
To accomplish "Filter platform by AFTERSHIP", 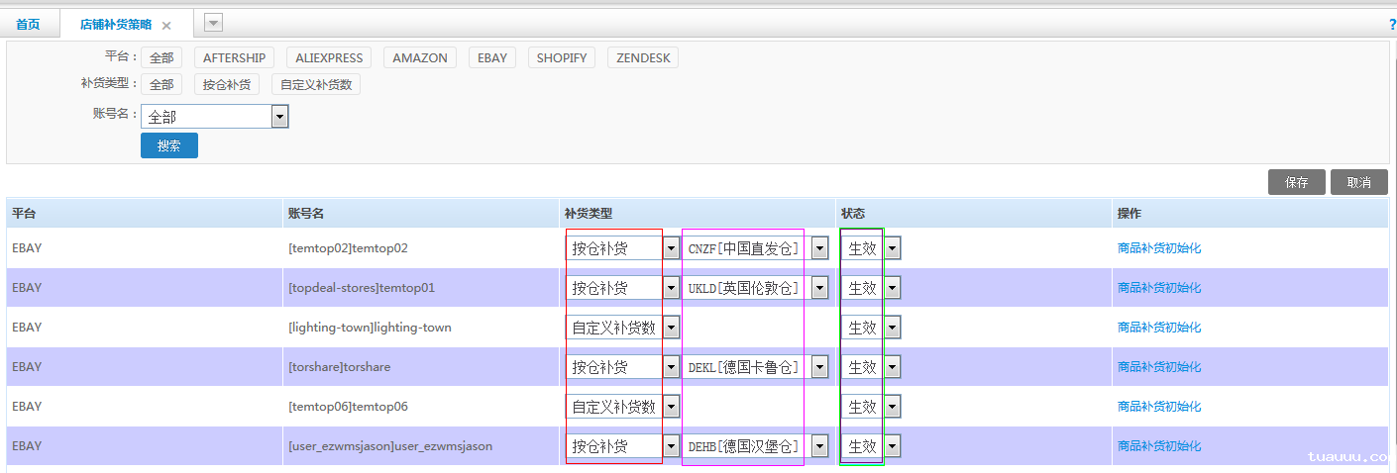I will [x=234, y=58].
